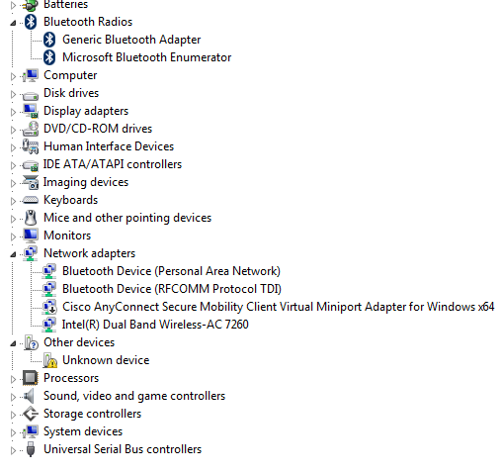Image resolution: width=503 pixels, height=473 pixels.
Task: Click the DVD/CD-ROM drives icon
Action: 31,129
